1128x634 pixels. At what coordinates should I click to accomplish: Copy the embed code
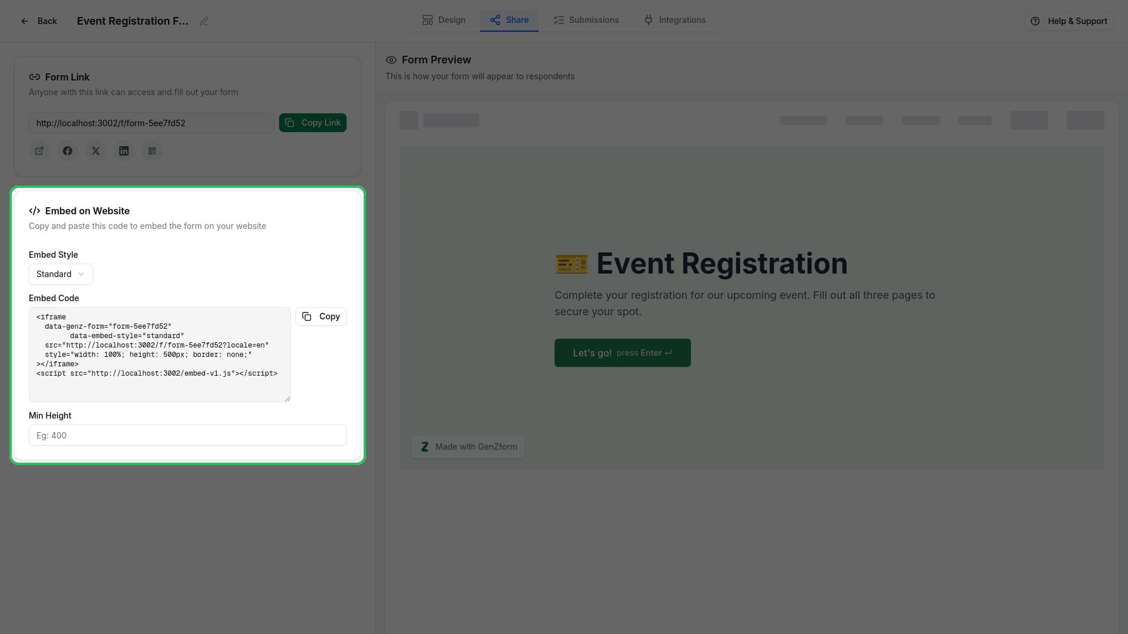(x=321, y=316)
